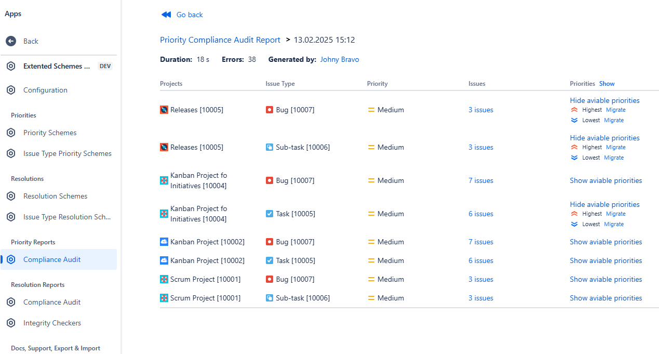
Task: Migrate Lowest priority in Releases Sub-task row
Action: tap(614, 158)
